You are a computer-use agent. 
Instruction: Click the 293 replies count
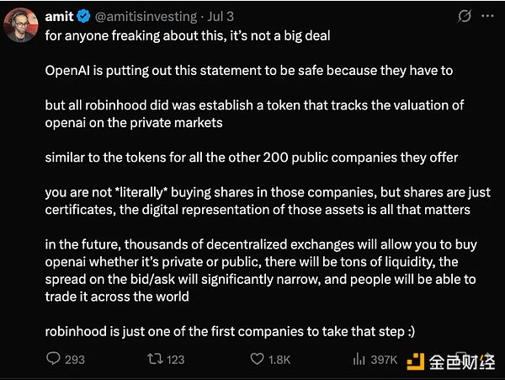(75, 360)
